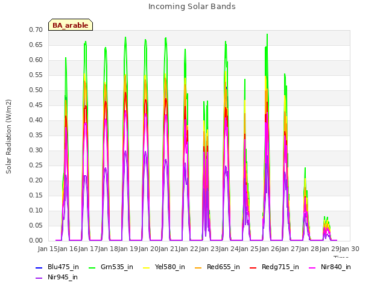This screenshot has width=386, height=289.
Task: Click the Jan 28 x-axis date label
Action: (309, 249)
